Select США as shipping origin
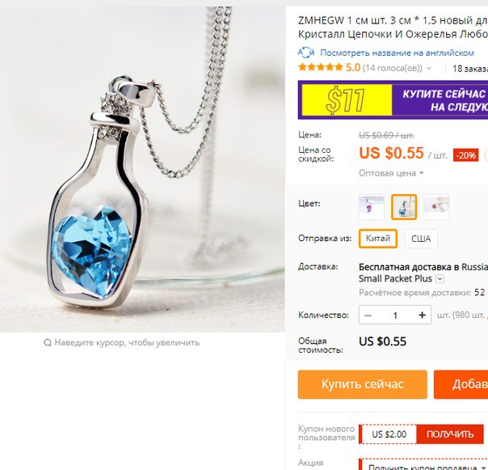 click(421, 239)
